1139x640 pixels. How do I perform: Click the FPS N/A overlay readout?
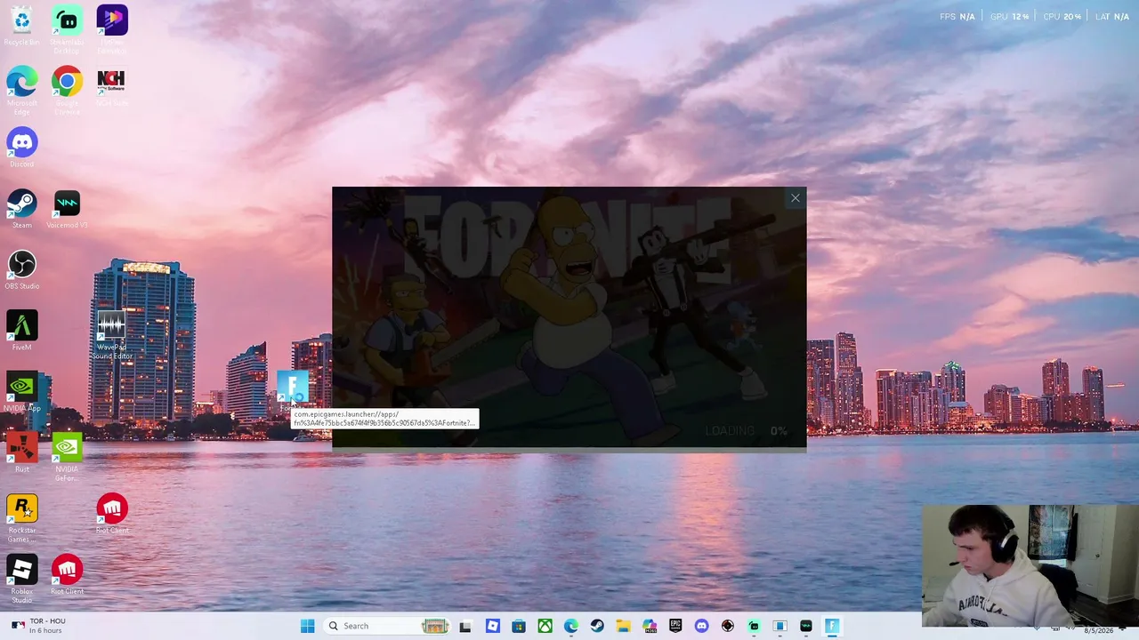[x=957, y=16]
